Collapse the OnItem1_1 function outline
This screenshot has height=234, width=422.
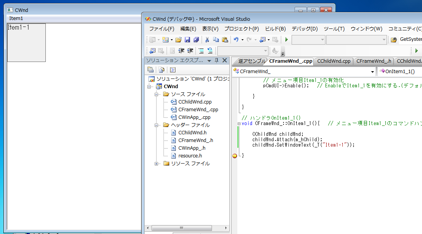pos(239,124)
